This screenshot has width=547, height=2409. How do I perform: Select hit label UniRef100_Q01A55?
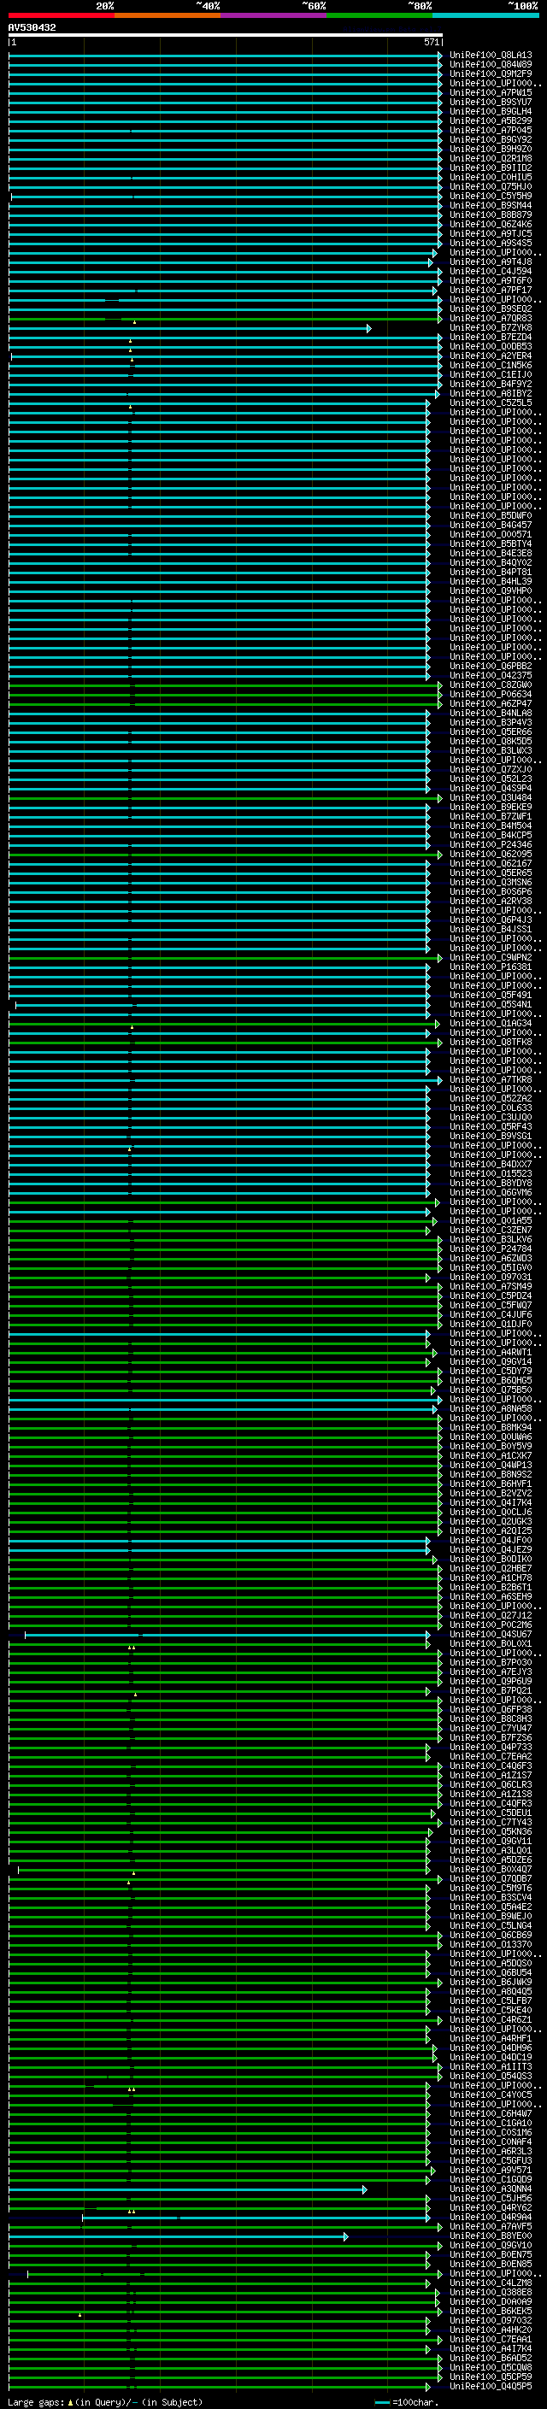[491, 1220]
